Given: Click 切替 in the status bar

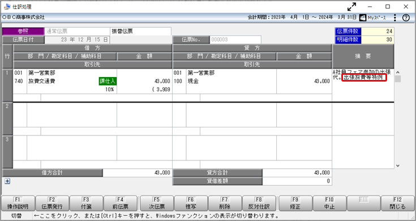Looking at the screenshot, I should click(16, 216).
